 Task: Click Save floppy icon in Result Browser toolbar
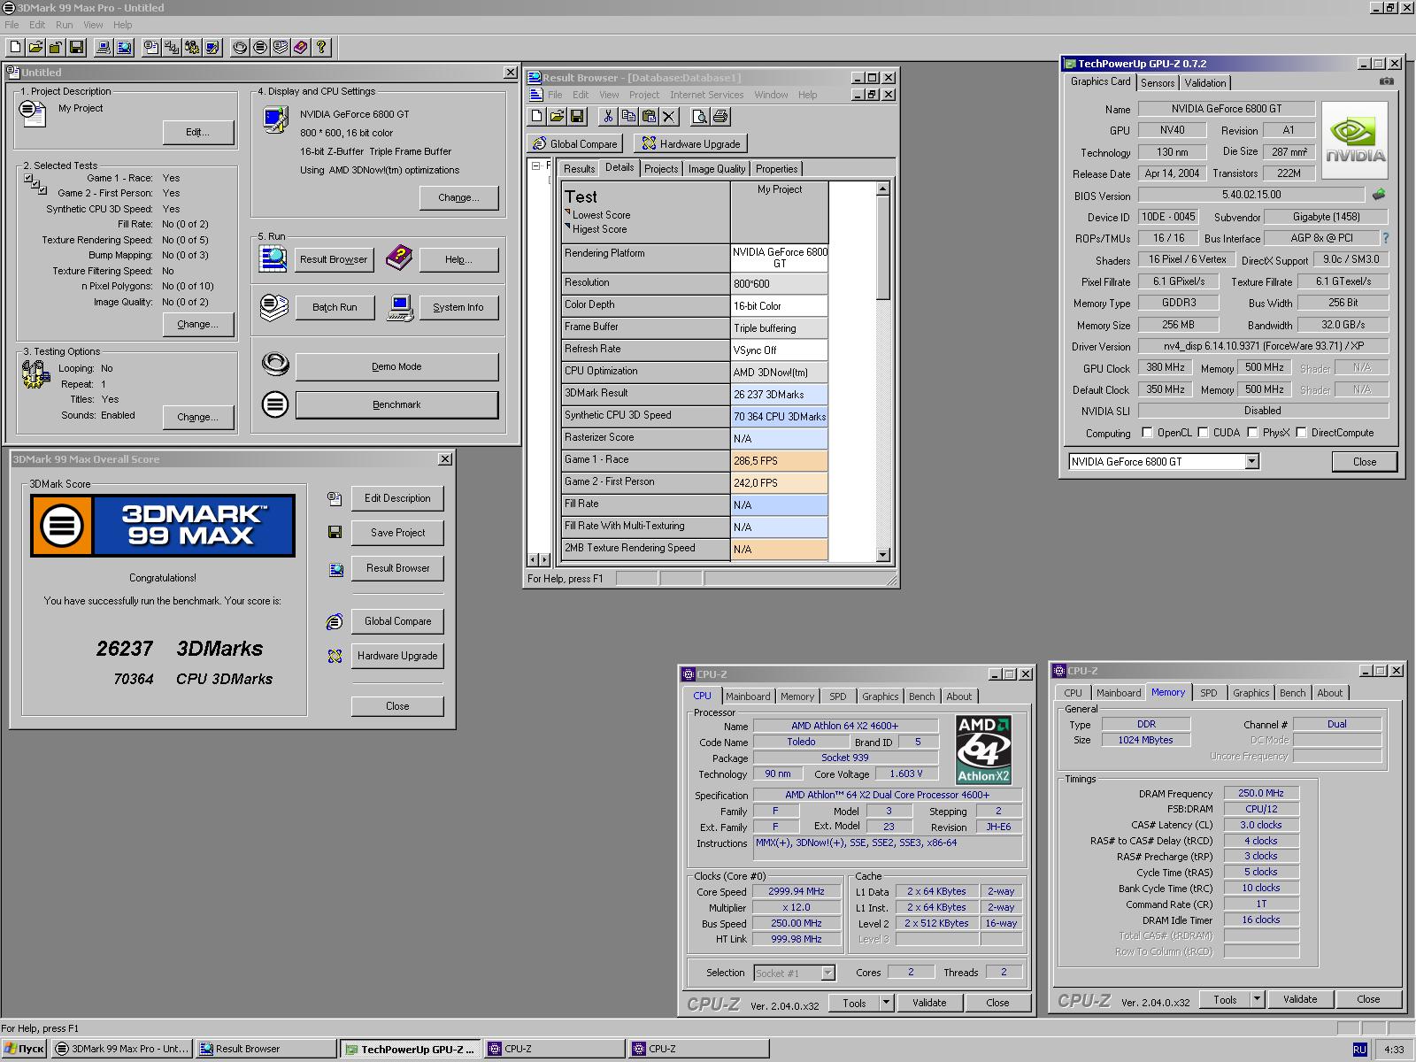[x=577, y=116]
